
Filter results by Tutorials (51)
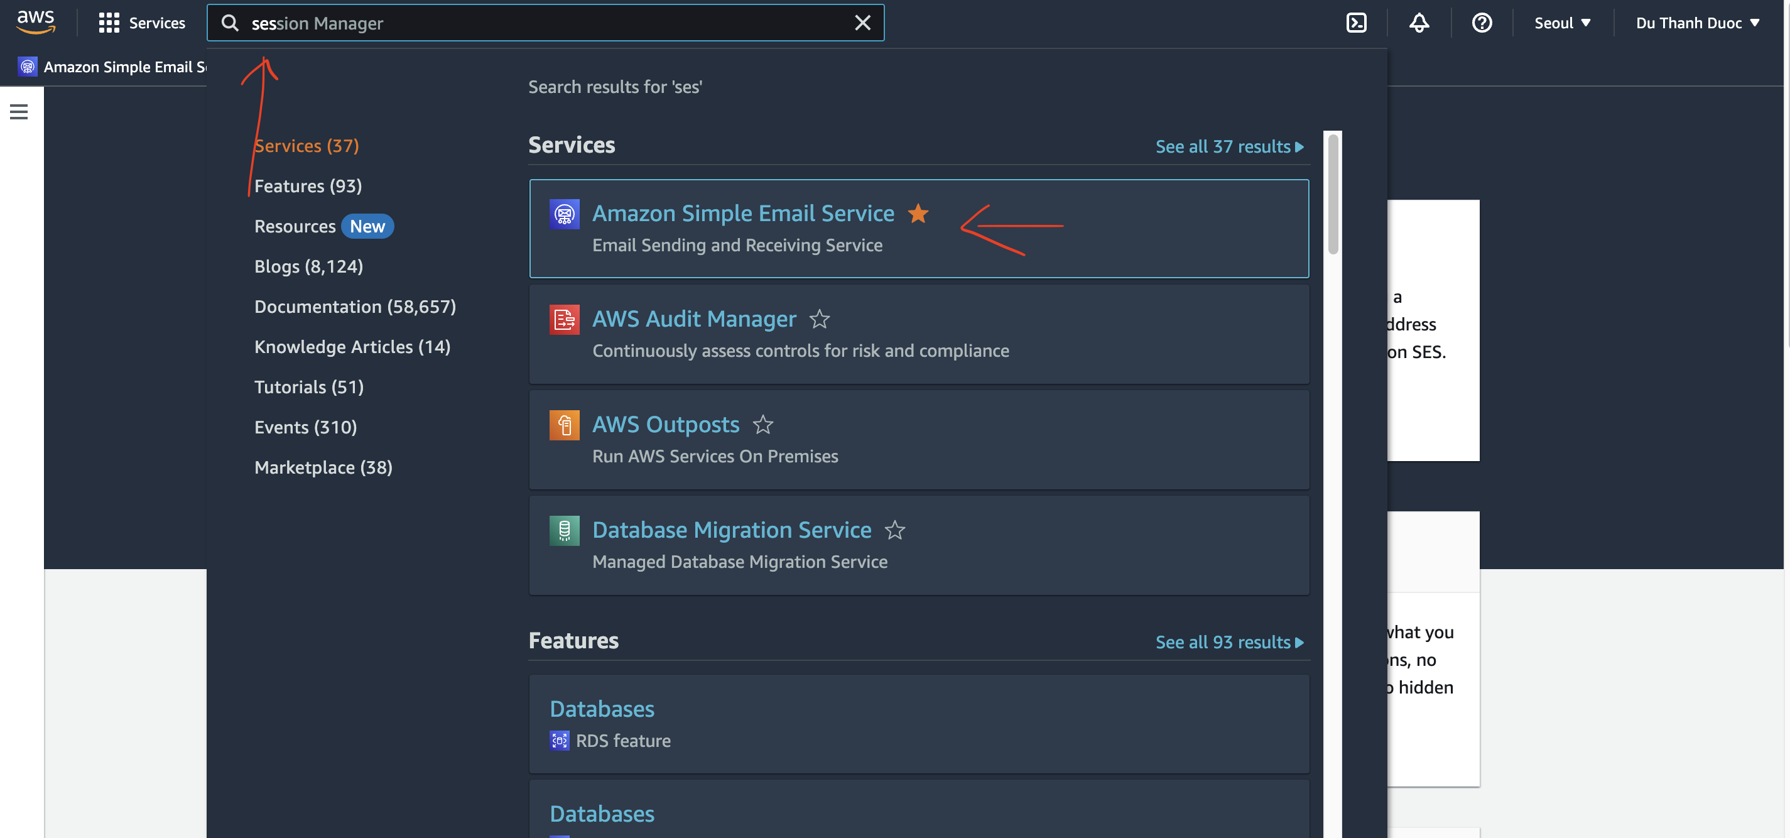coord(308,387)
